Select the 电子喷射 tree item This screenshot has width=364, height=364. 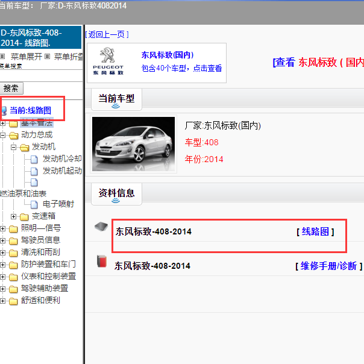coord(58,204)
